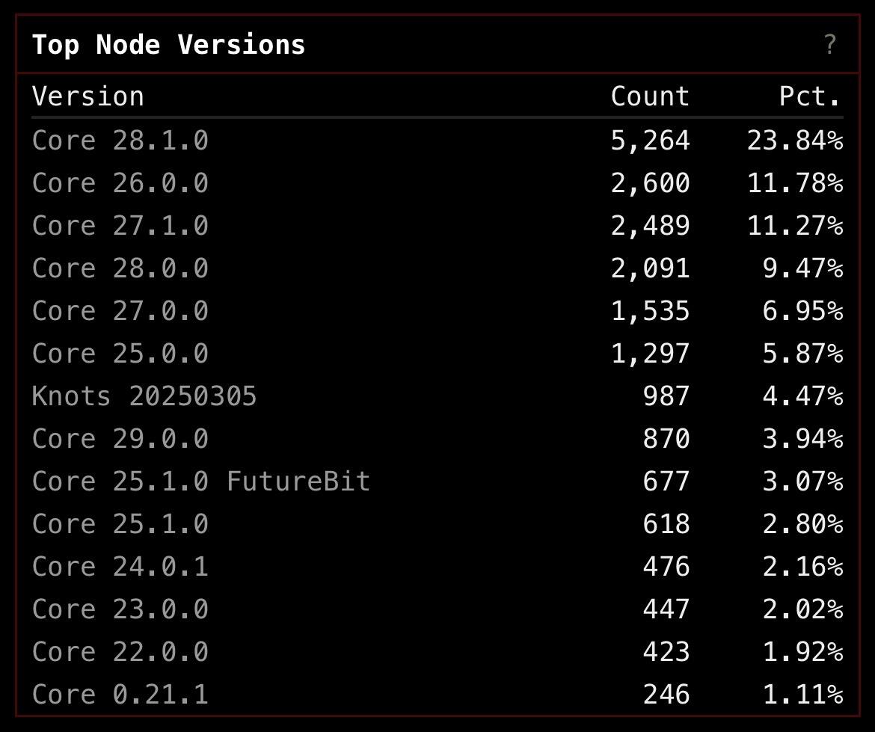
Task: Select the count value 447
Action: pyautogui.click(x=666, y=609)
